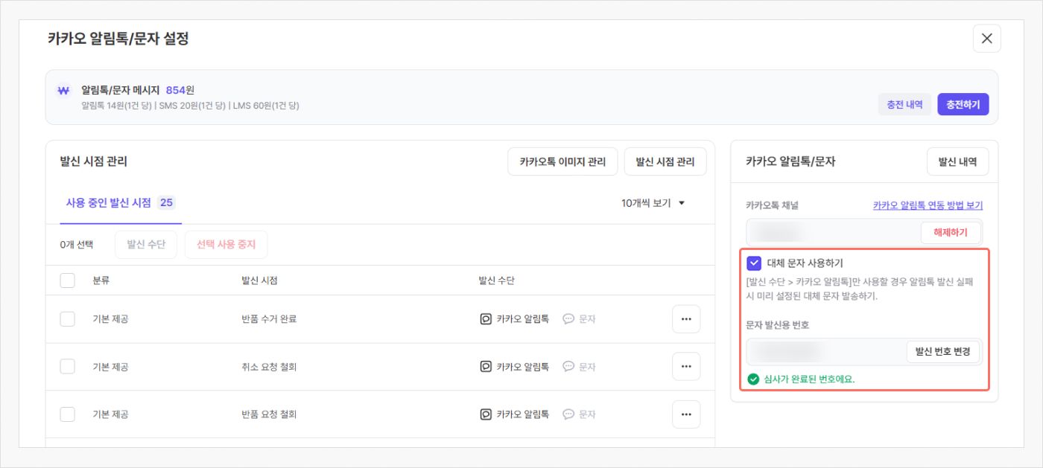Click the 카카오톡 채널 field
This screenshot has width=1043, height=468.
coord(831,232)
